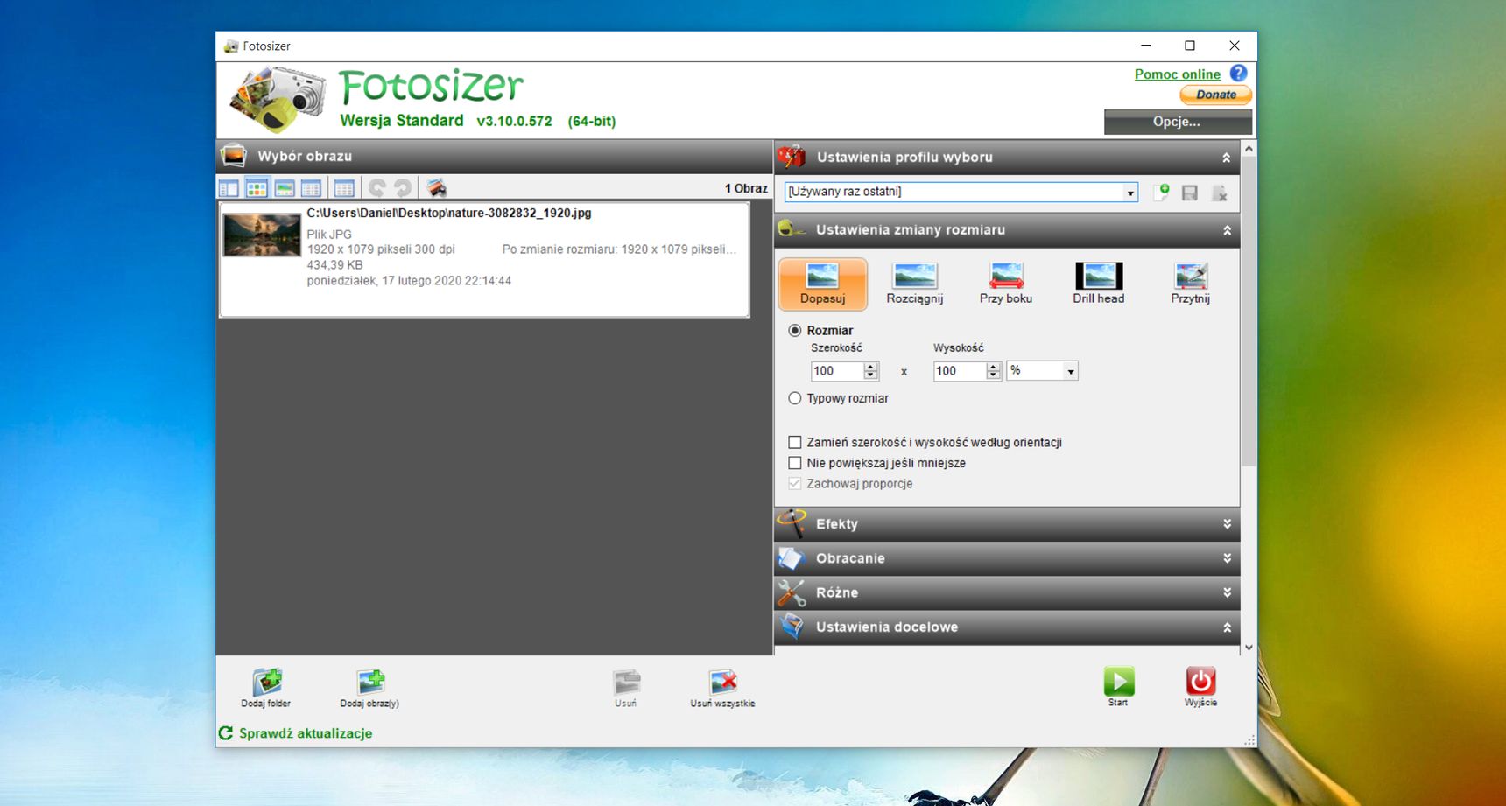Maximize the Fotosizer window

[x=1190, y=46]
